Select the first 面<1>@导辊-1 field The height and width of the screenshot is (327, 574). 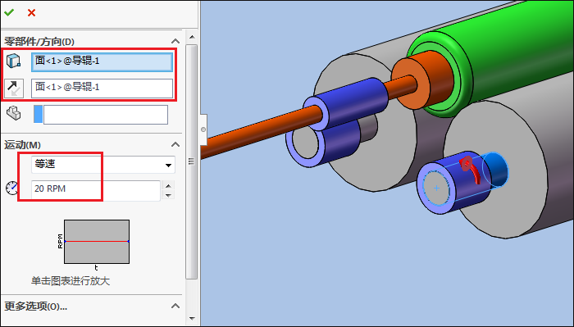102,61
